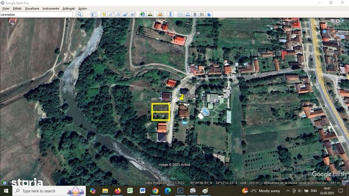Click the search magnifier button
The width and height of the screenshot is (349, 196).
tap(80, 14)
